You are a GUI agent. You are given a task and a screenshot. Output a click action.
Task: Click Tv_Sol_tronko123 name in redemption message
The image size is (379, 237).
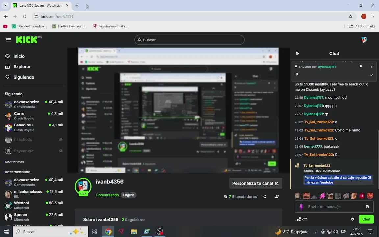coord(316,166)
